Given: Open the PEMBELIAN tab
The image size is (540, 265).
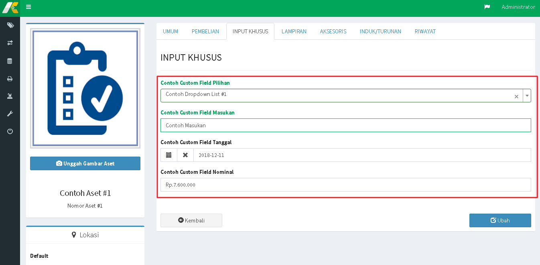Looking at the screenshot, I should click(x=205, y=31).
